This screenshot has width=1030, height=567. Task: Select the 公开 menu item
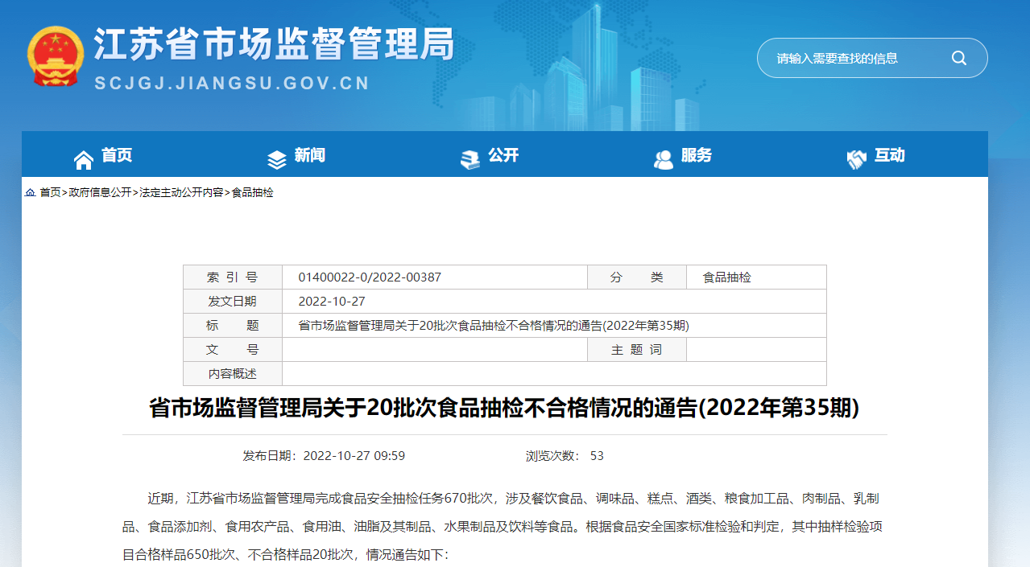pos(503,155)
